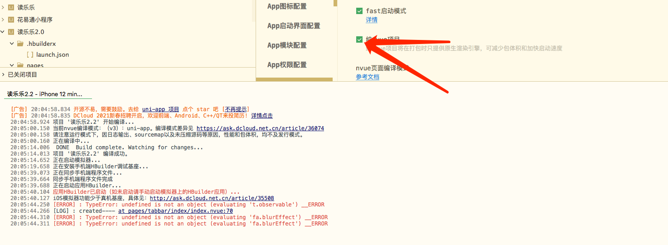The image size is (668, 245).
Task: Expand the 已关闭项目 section
Action: click(x=3, y=74)
